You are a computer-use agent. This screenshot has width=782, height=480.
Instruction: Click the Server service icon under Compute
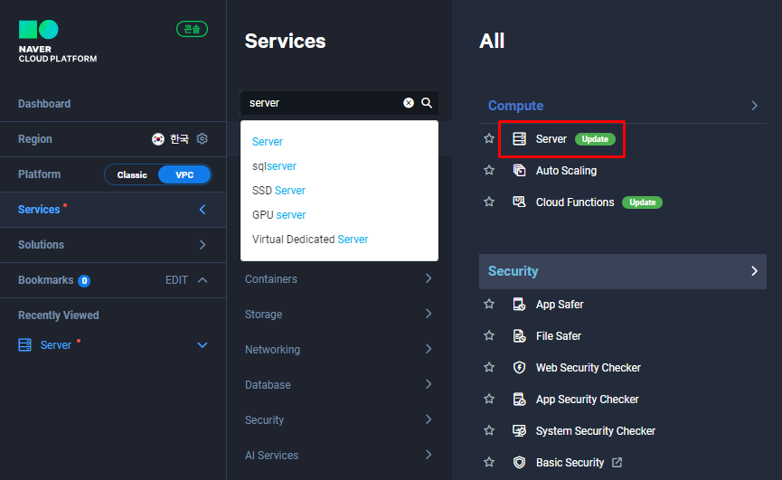519,138
